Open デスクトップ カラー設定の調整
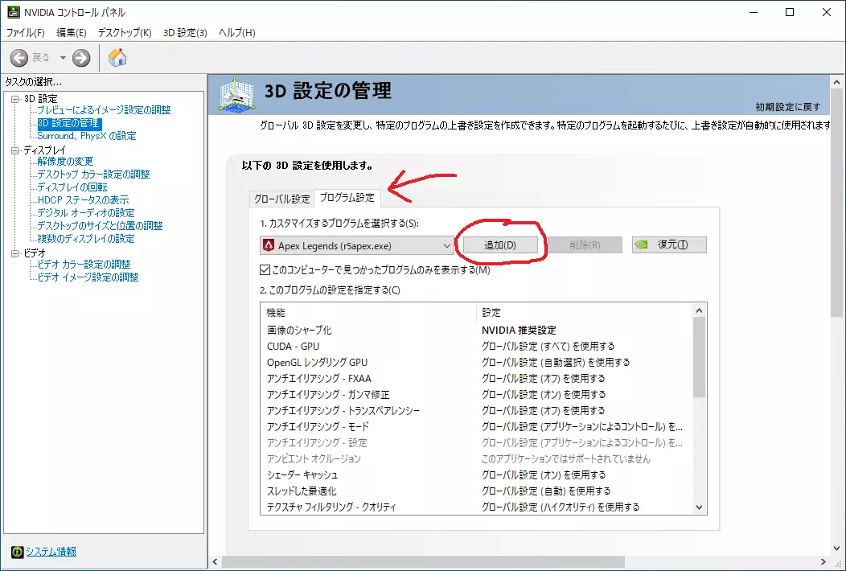 [x=93, y=175]
